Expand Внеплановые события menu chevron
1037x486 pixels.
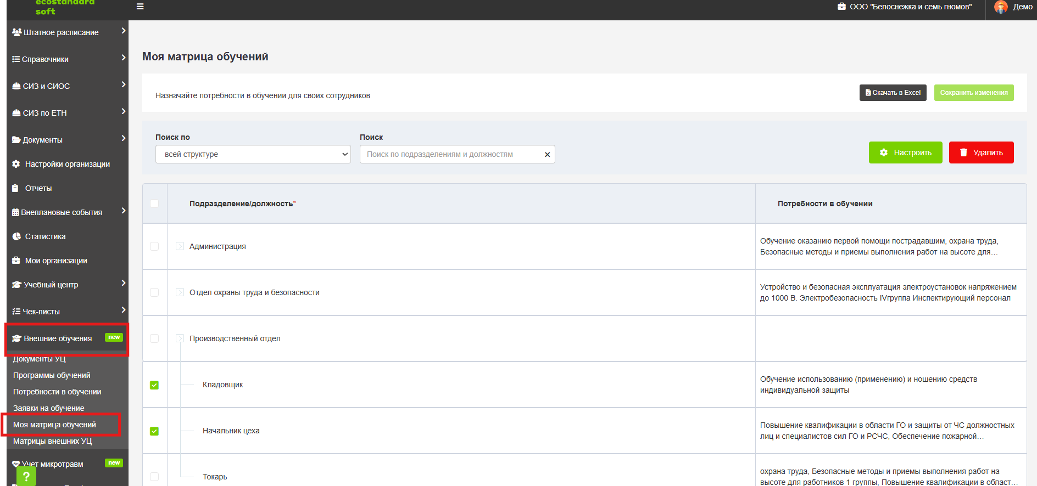point(124,211)
